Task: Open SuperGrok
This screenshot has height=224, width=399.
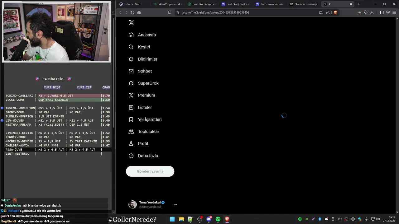Action: pos(143,83)
